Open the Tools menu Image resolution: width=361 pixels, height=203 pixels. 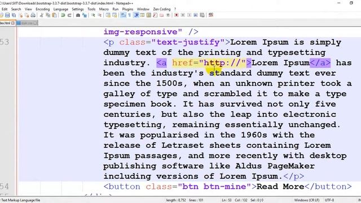click(x=91, y=9)
